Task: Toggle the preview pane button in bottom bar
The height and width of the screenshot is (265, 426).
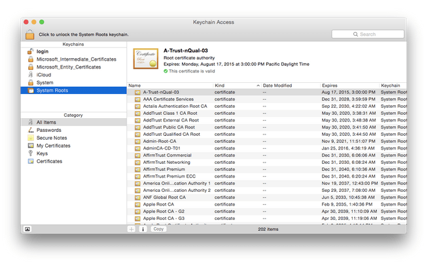Action: (27, 229)
